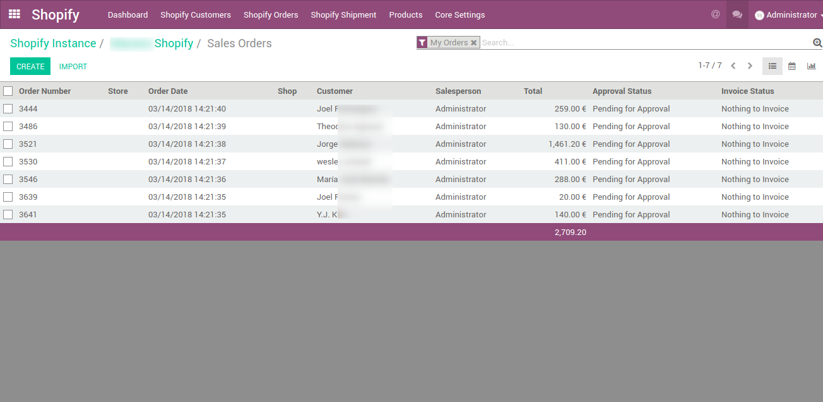Sort by Store column
This screenshot has height=402, width=823.
[118, 91]
